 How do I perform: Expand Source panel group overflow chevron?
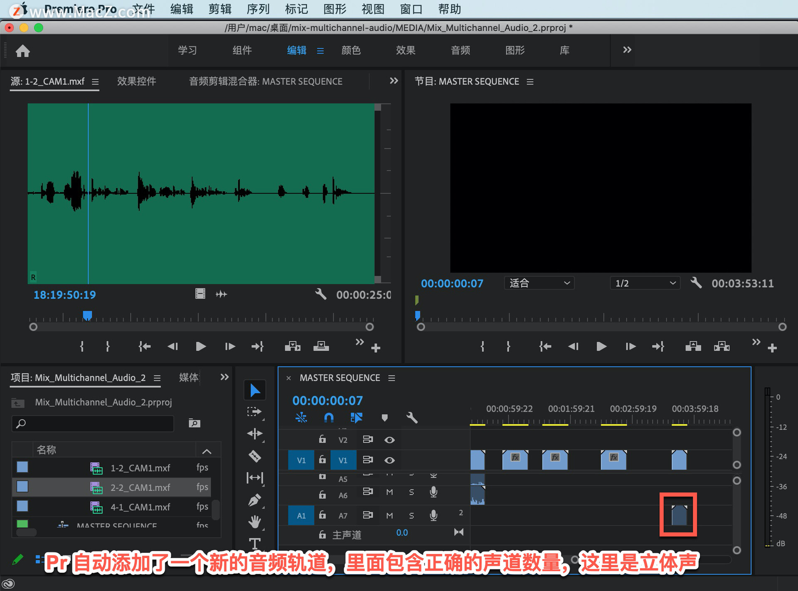click(x=394, y=81)
